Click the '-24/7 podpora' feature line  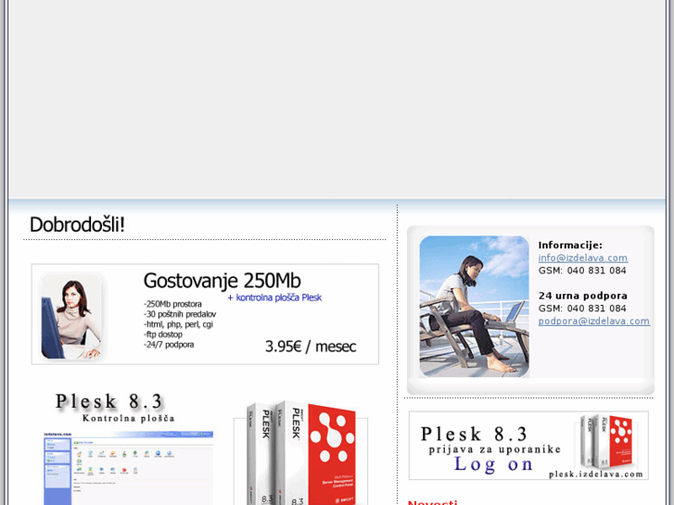(x=169, y=345)
